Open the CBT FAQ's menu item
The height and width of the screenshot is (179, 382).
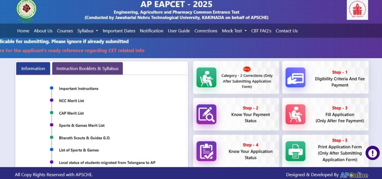pos(261,31)
